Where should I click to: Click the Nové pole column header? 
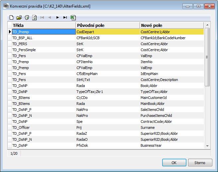[172, 26]
